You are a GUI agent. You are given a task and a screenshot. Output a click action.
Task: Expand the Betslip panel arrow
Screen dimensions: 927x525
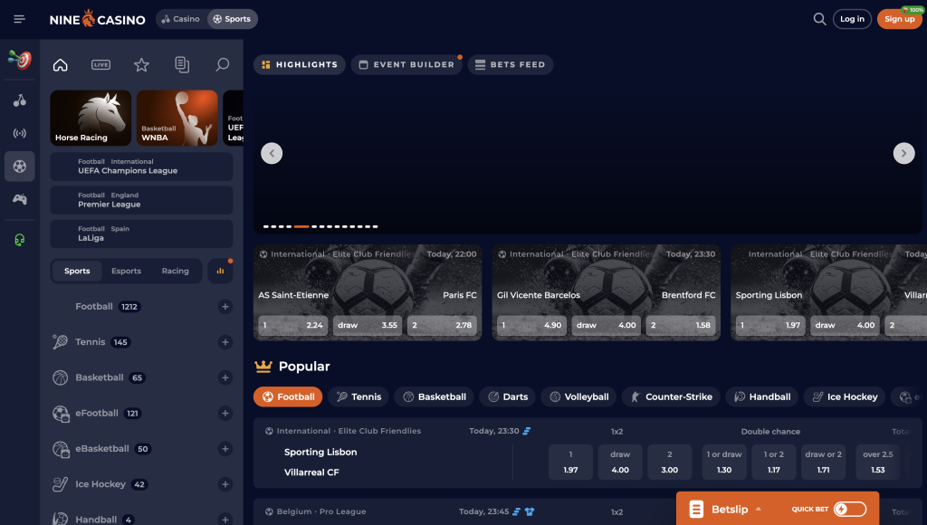tap(758, 509)
